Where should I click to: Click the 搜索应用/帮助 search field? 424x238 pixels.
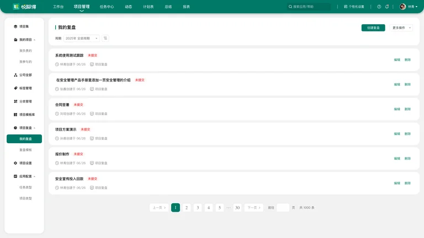pyautogui.click(x=309, y=7)
